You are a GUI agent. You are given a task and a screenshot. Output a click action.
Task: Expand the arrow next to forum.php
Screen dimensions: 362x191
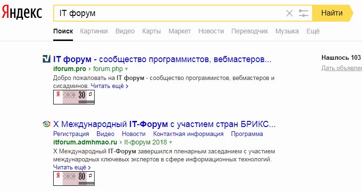point(126,69)
